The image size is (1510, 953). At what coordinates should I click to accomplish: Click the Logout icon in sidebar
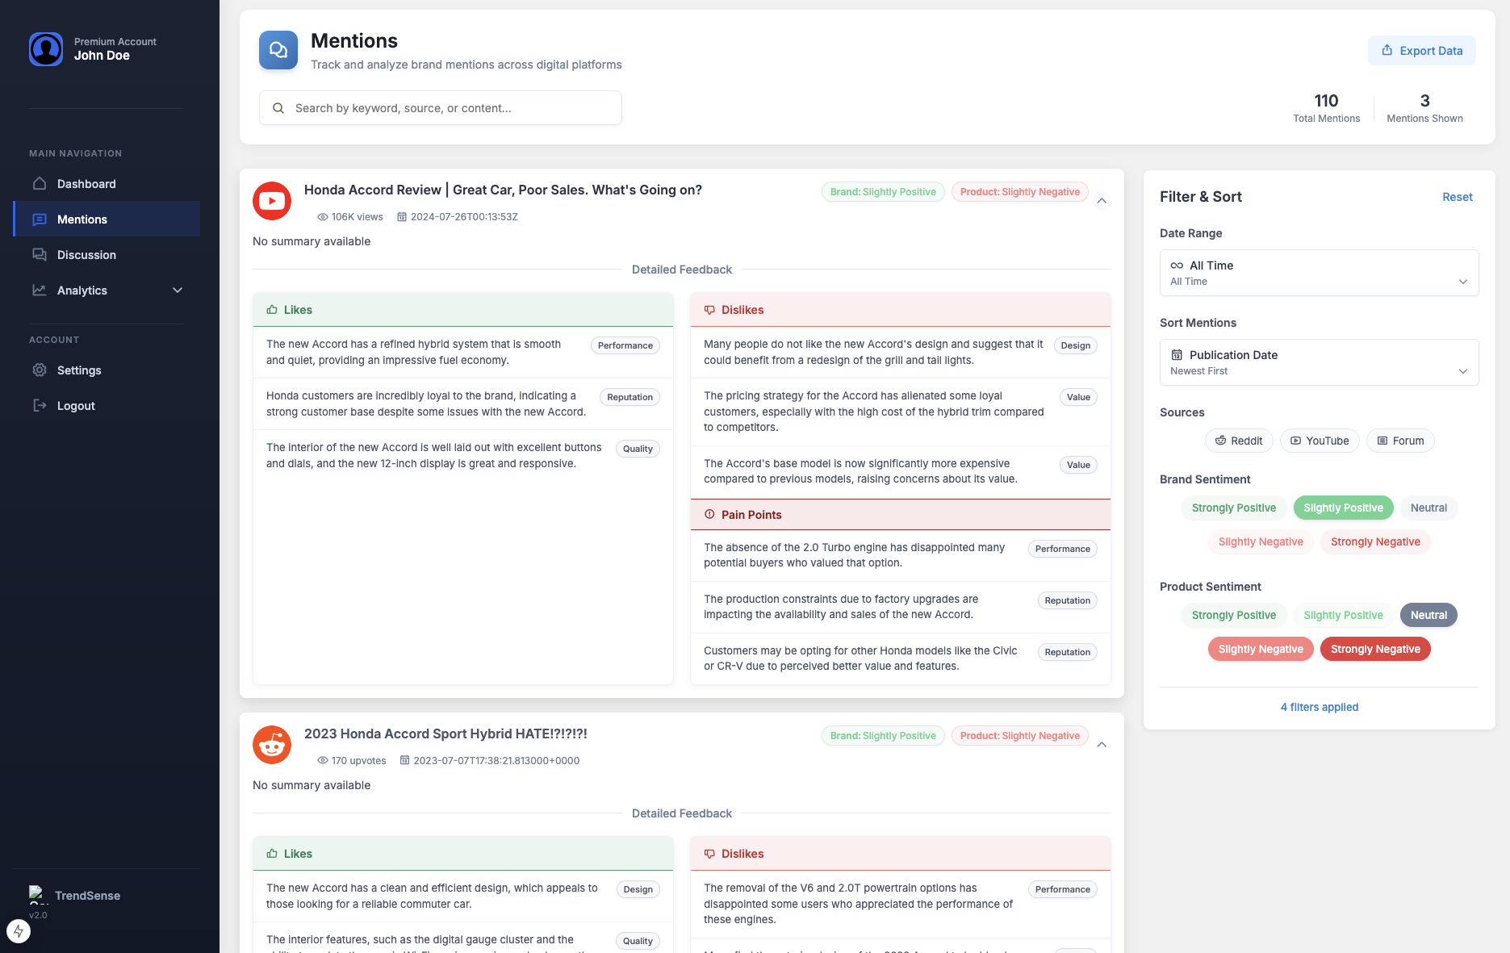pos(40,406)
